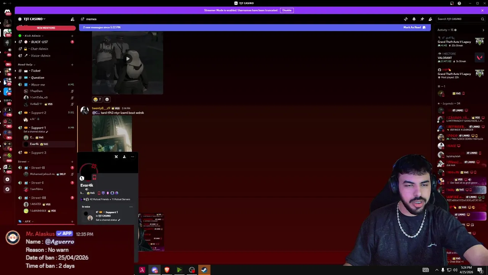
Task: Add channel to Need-help category
Action: (72, 65)
